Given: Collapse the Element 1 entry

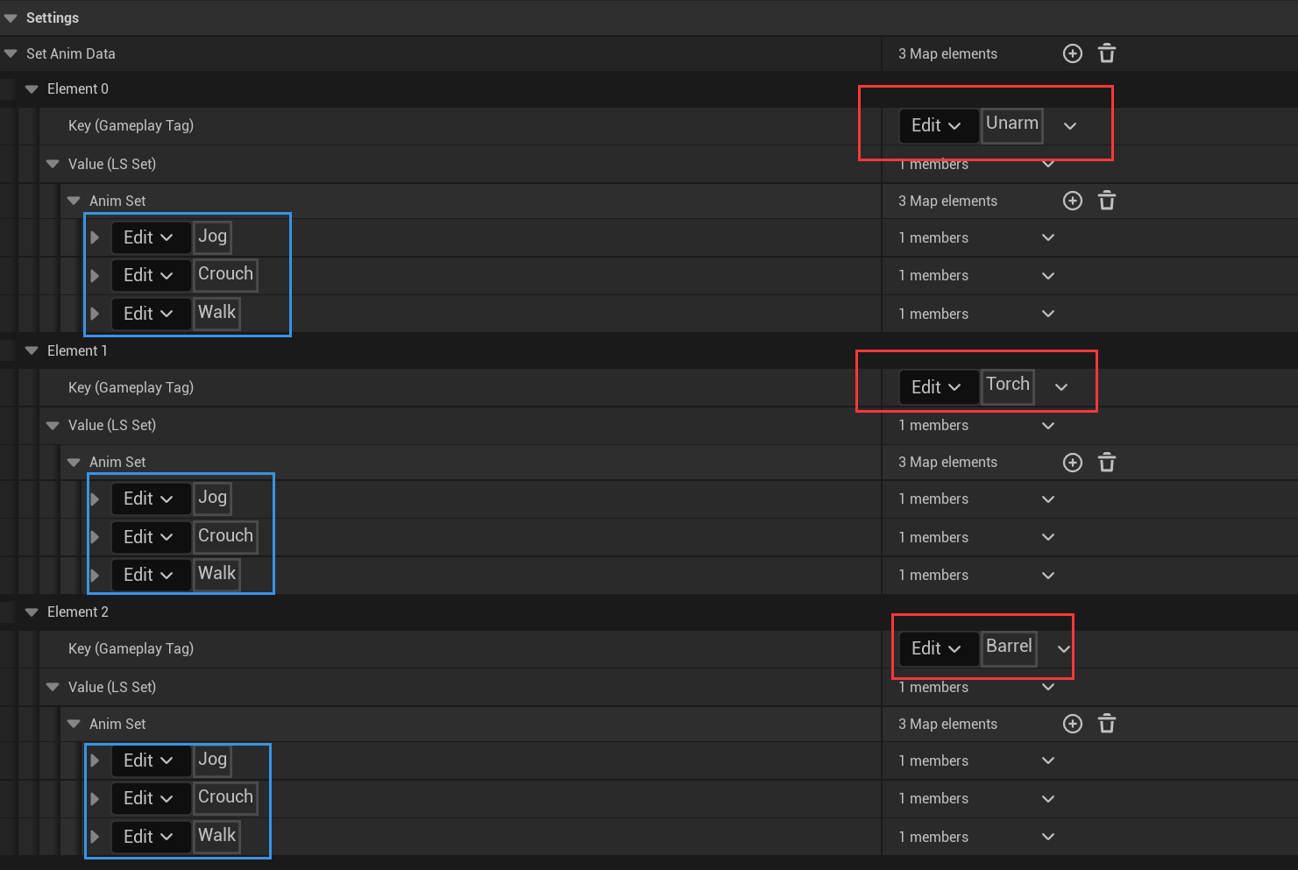Looking at the screenshot, I should point(32,350).
